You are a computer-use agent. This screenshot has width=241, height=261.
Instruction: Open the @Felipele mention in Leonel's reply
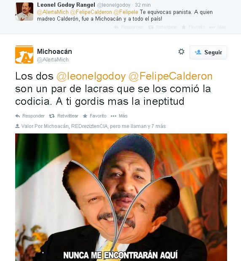pos(126,12)
